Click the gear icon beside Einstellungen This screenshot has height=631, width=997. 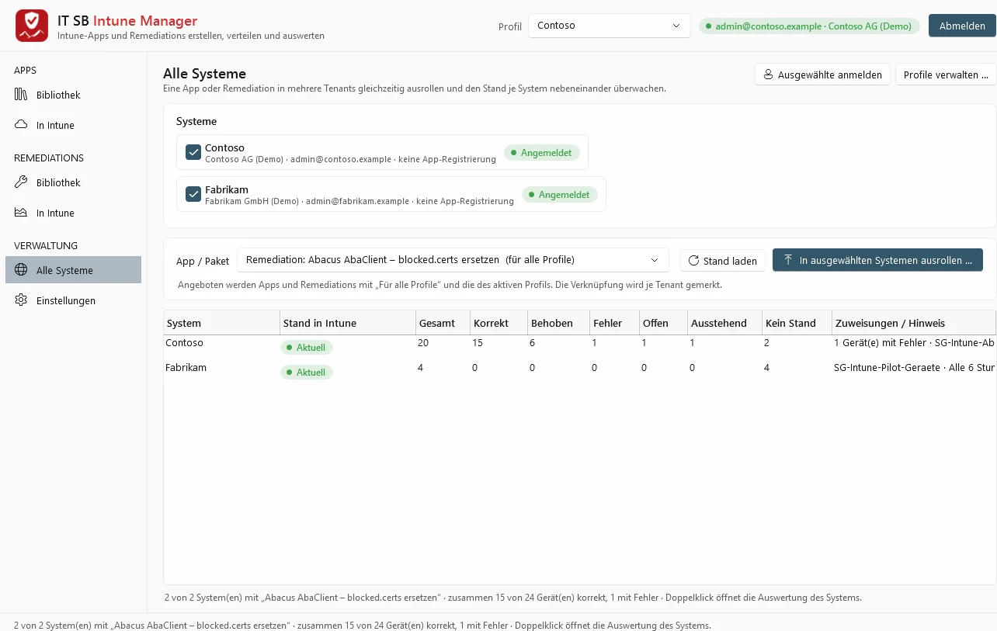[21, 300]
